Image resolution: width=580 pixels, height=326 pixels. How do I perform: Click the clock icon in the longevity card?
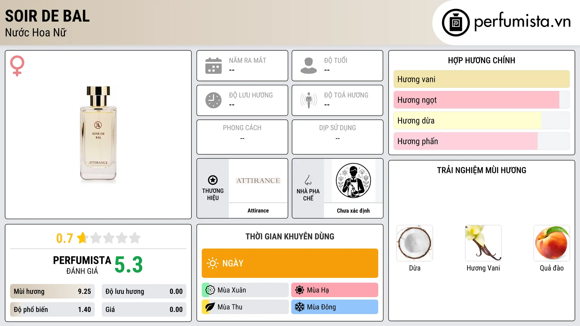click(x=214, y=100)
